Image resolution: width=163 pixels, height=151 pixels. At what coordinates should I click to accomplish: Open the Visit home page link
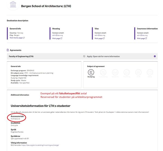pos(16,38)
